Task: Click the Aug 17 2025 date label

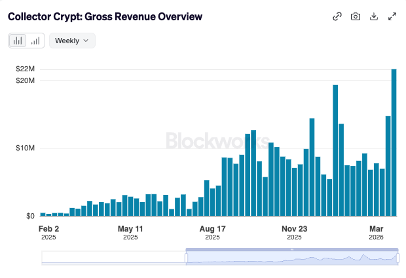Action: pyautogui.click(x=212, y=232)
